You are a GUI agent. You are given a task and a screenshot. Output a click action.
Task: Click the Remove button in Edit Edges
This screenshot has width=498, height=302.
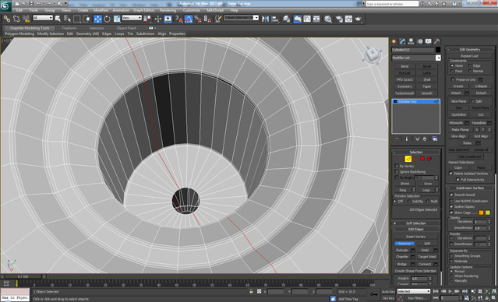(x=404, y=244)
